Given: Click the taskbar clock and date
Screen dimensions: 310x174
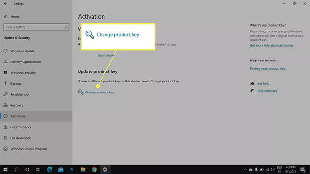Looking at the screenshot, I should [290, 170].
